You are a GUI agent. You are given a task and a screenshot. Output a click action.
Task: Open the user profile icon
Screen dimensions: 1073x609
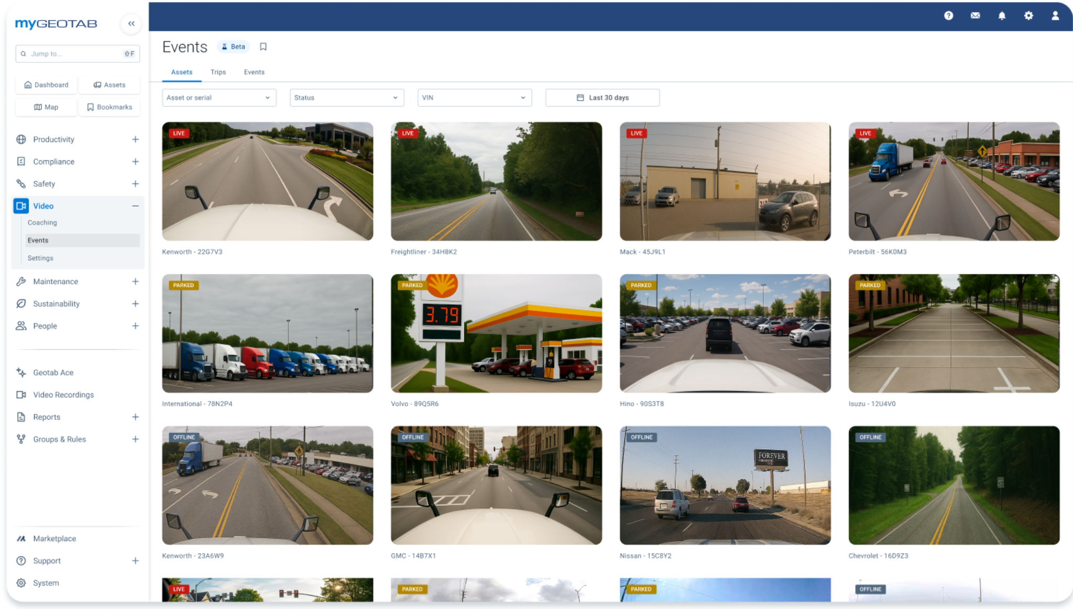click(1055, 16)
